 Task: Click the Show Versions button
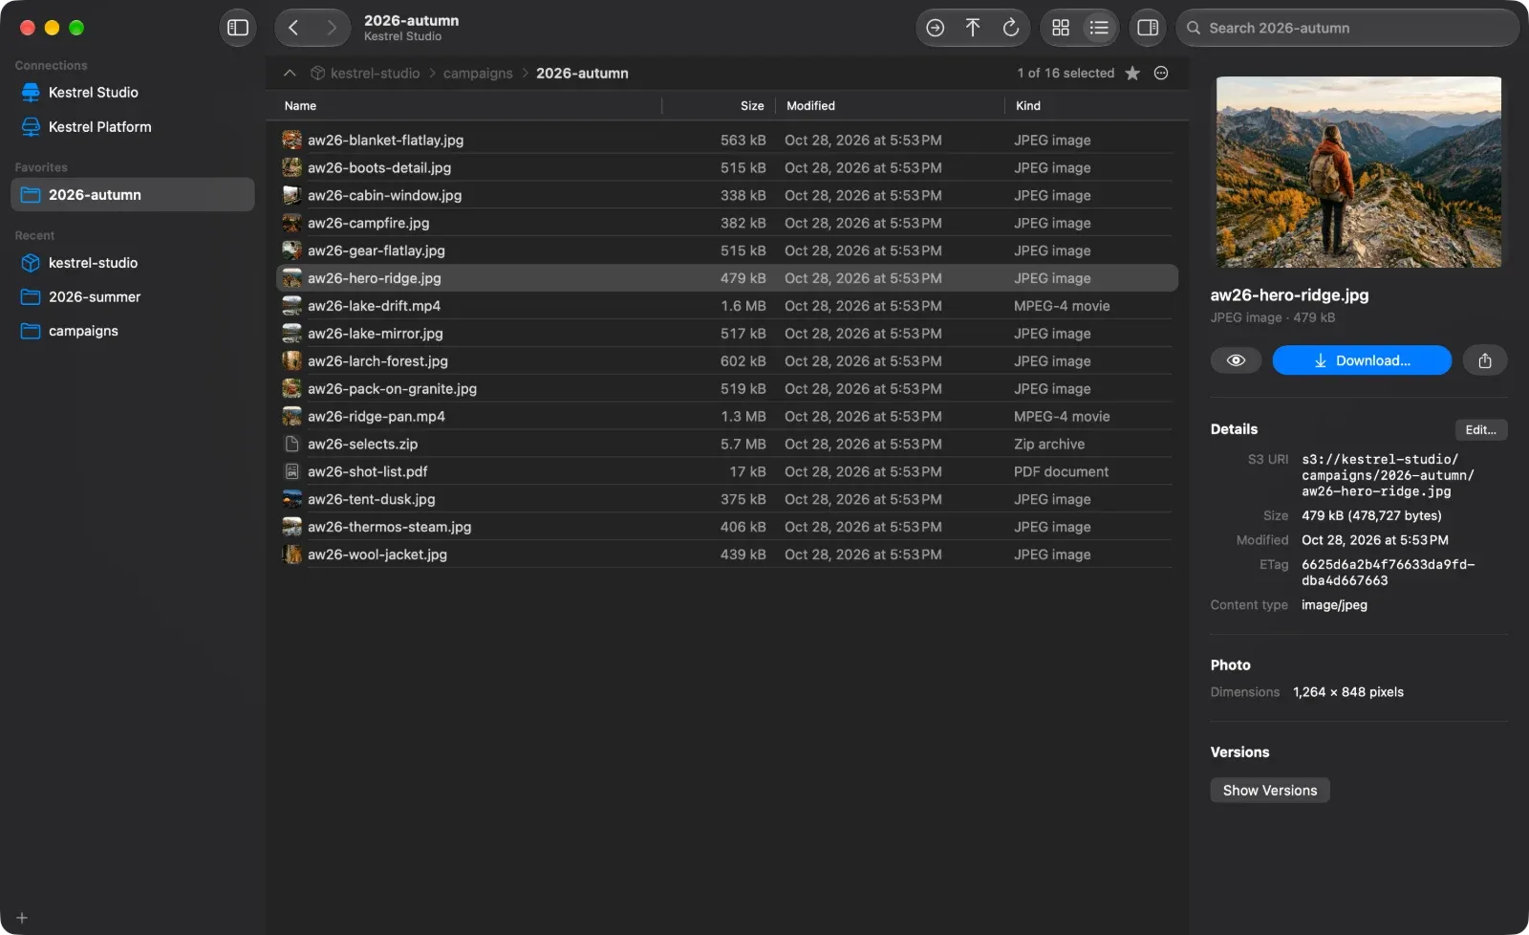(x=1270, y=791)
